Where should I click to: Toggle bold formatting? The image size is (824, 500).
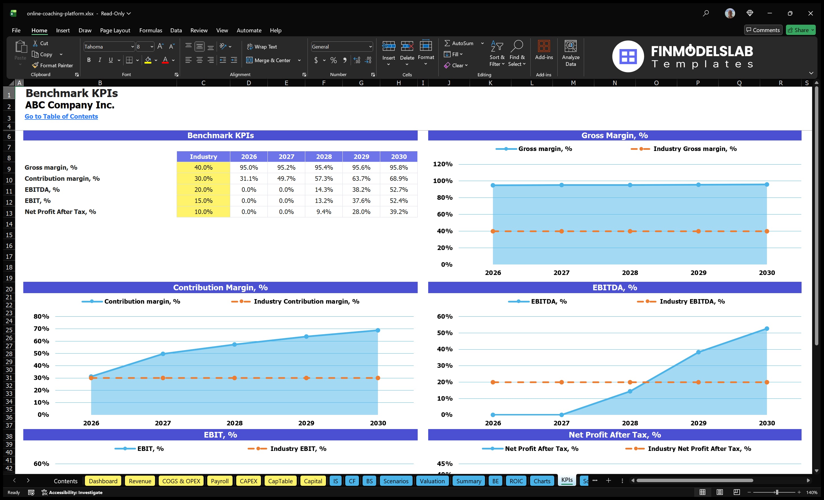[x=89, y=60]
